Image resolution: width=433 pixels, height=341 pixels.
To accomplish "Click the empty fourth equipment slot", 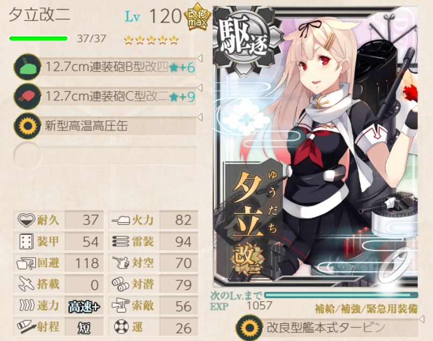I will [x=105, y=155].
